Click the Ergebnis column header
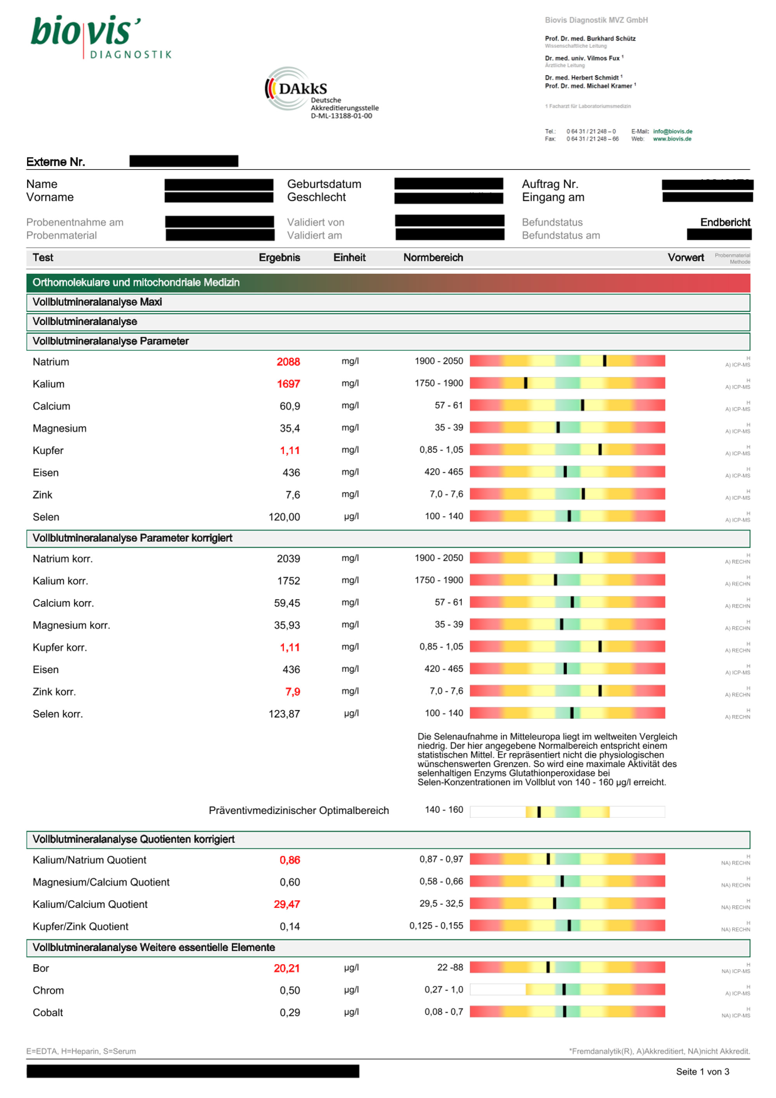776x1098 pixels. coord(279,257)
